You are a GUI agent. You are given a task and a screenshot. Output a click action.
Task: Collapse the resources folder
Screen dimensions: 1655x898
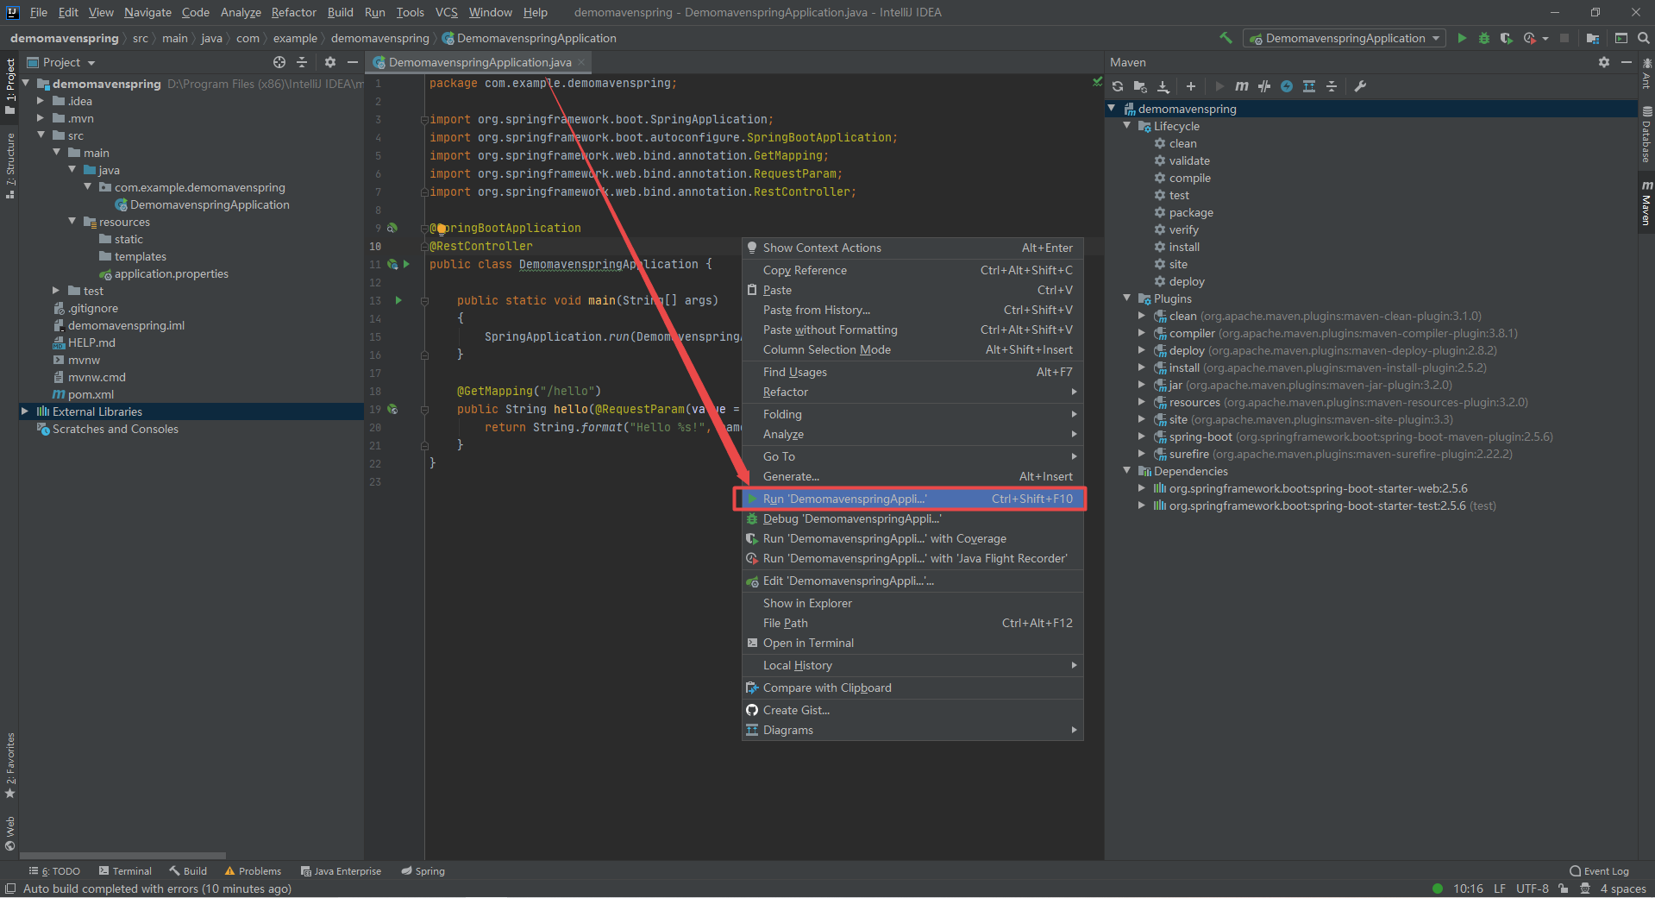click(x=72, y=222)
